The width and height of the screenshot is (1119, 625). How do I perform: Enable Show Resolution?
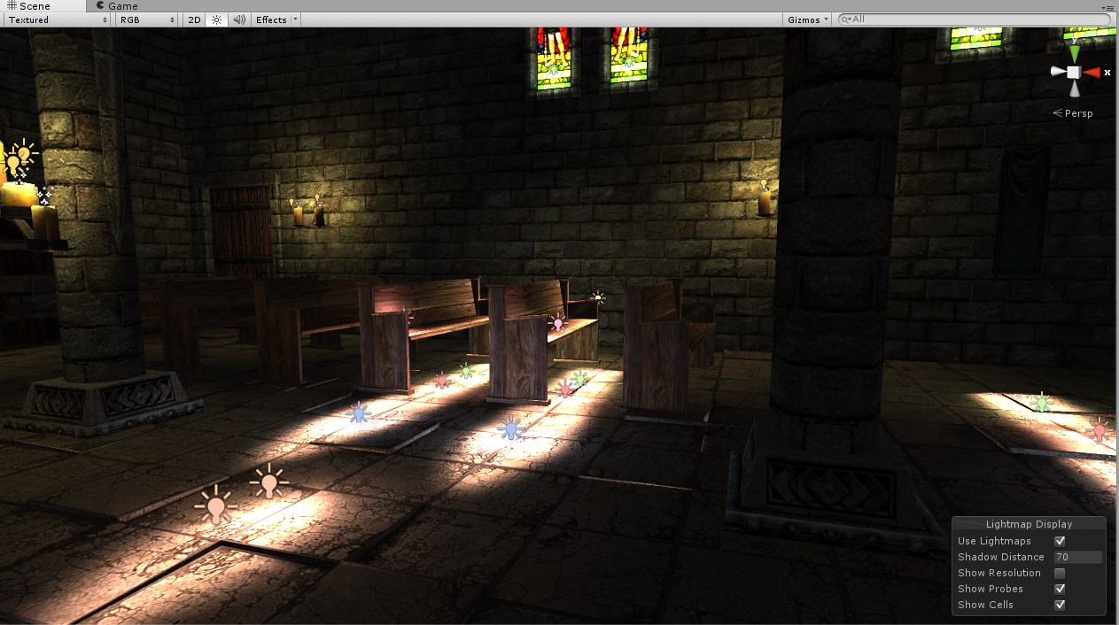tap(1060, 573)
